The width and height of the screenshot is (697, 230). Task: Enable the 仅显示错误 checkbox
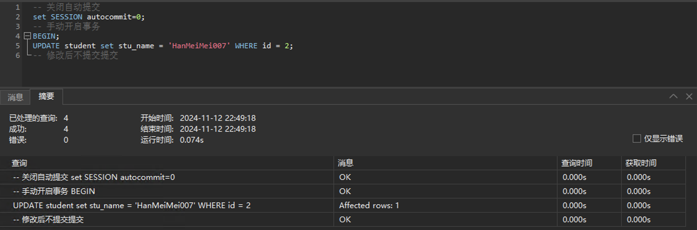pos(637,138)
